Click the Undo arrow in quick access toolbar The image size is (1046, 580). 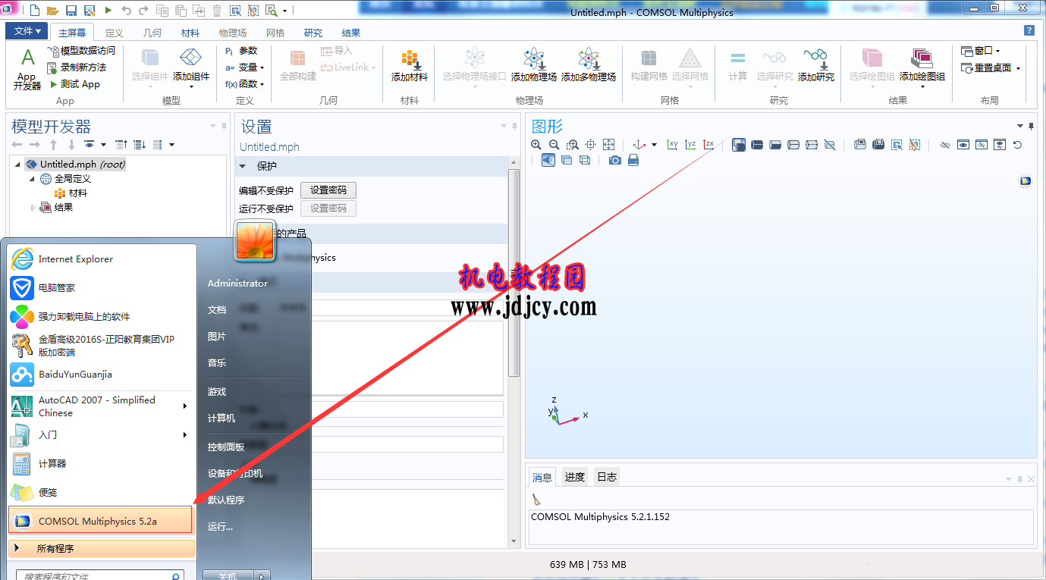pyautogui.click(x=126, y=11)
